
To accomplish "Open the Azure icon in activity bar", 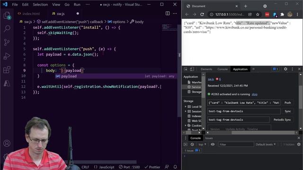I will (x=7, y=83).
